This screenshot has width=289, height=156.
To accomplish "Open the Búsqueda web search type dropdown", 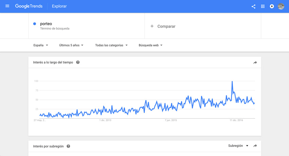I will 151,45.
